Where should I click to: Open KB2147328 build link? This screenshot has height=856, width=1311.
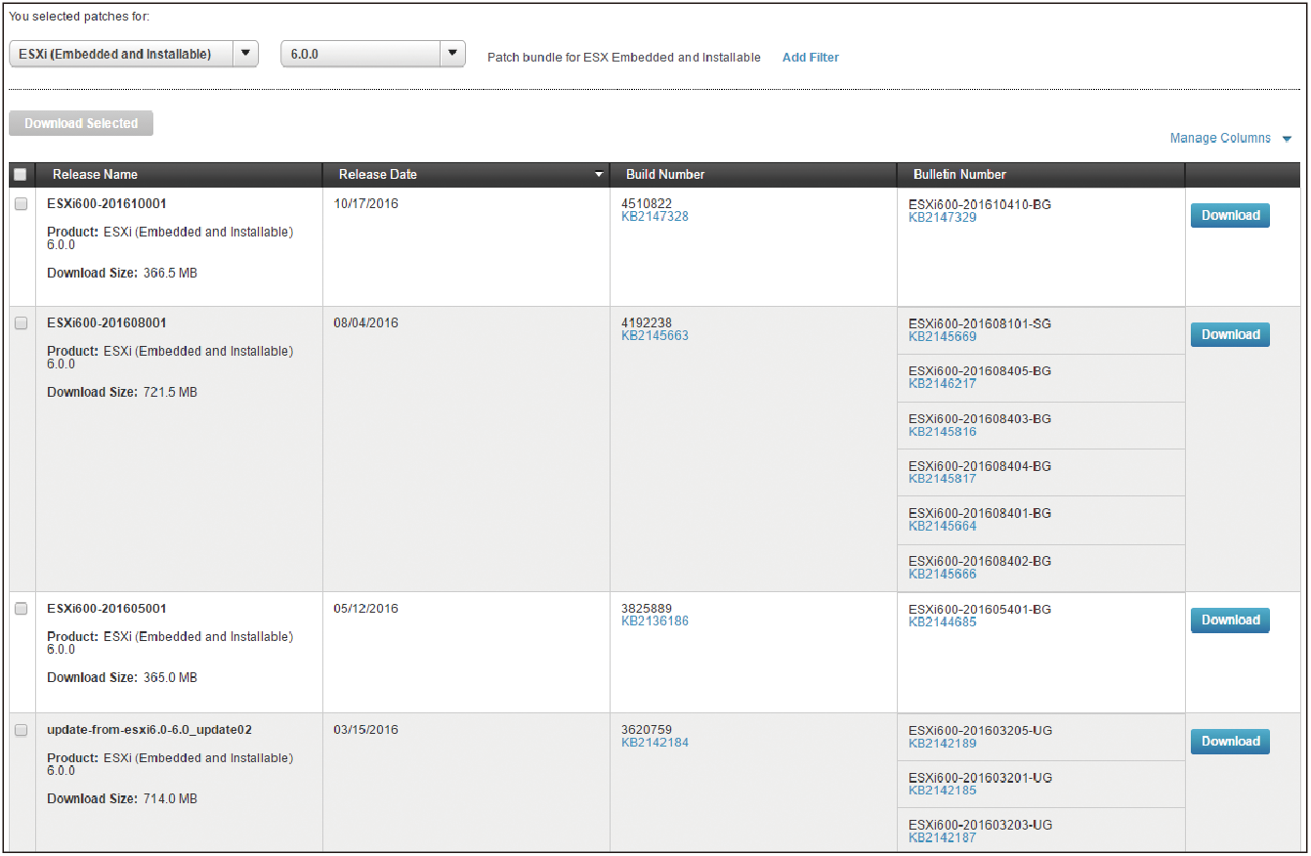[655, 216]
